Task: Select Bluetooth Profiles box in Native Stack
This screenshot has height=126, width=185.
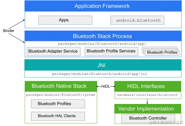Action: [x=58, y=104]
